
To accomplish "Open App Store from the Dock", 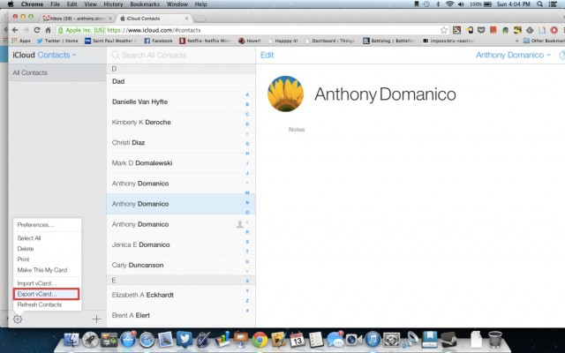I will coord(128,340).
